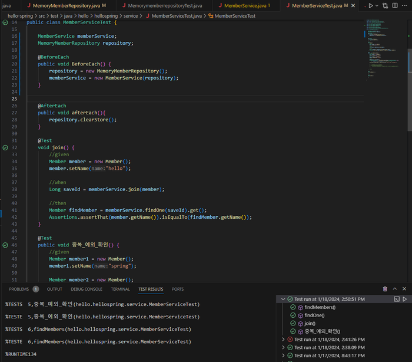Click the MemberServiceTest class breadcrumb symbol
The height and width of the screenshot is (362, 412).
(235, 16)
